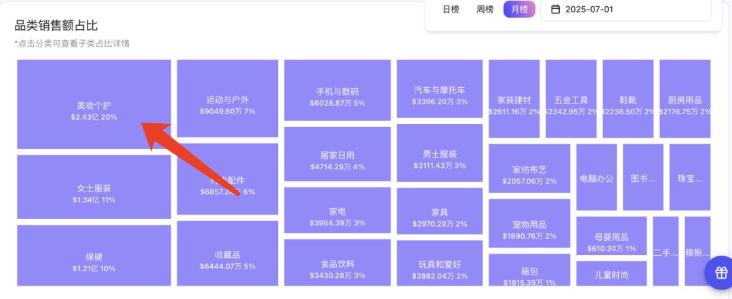
Task: Select the 儿童时尚 category block
Action: point(611,273)
